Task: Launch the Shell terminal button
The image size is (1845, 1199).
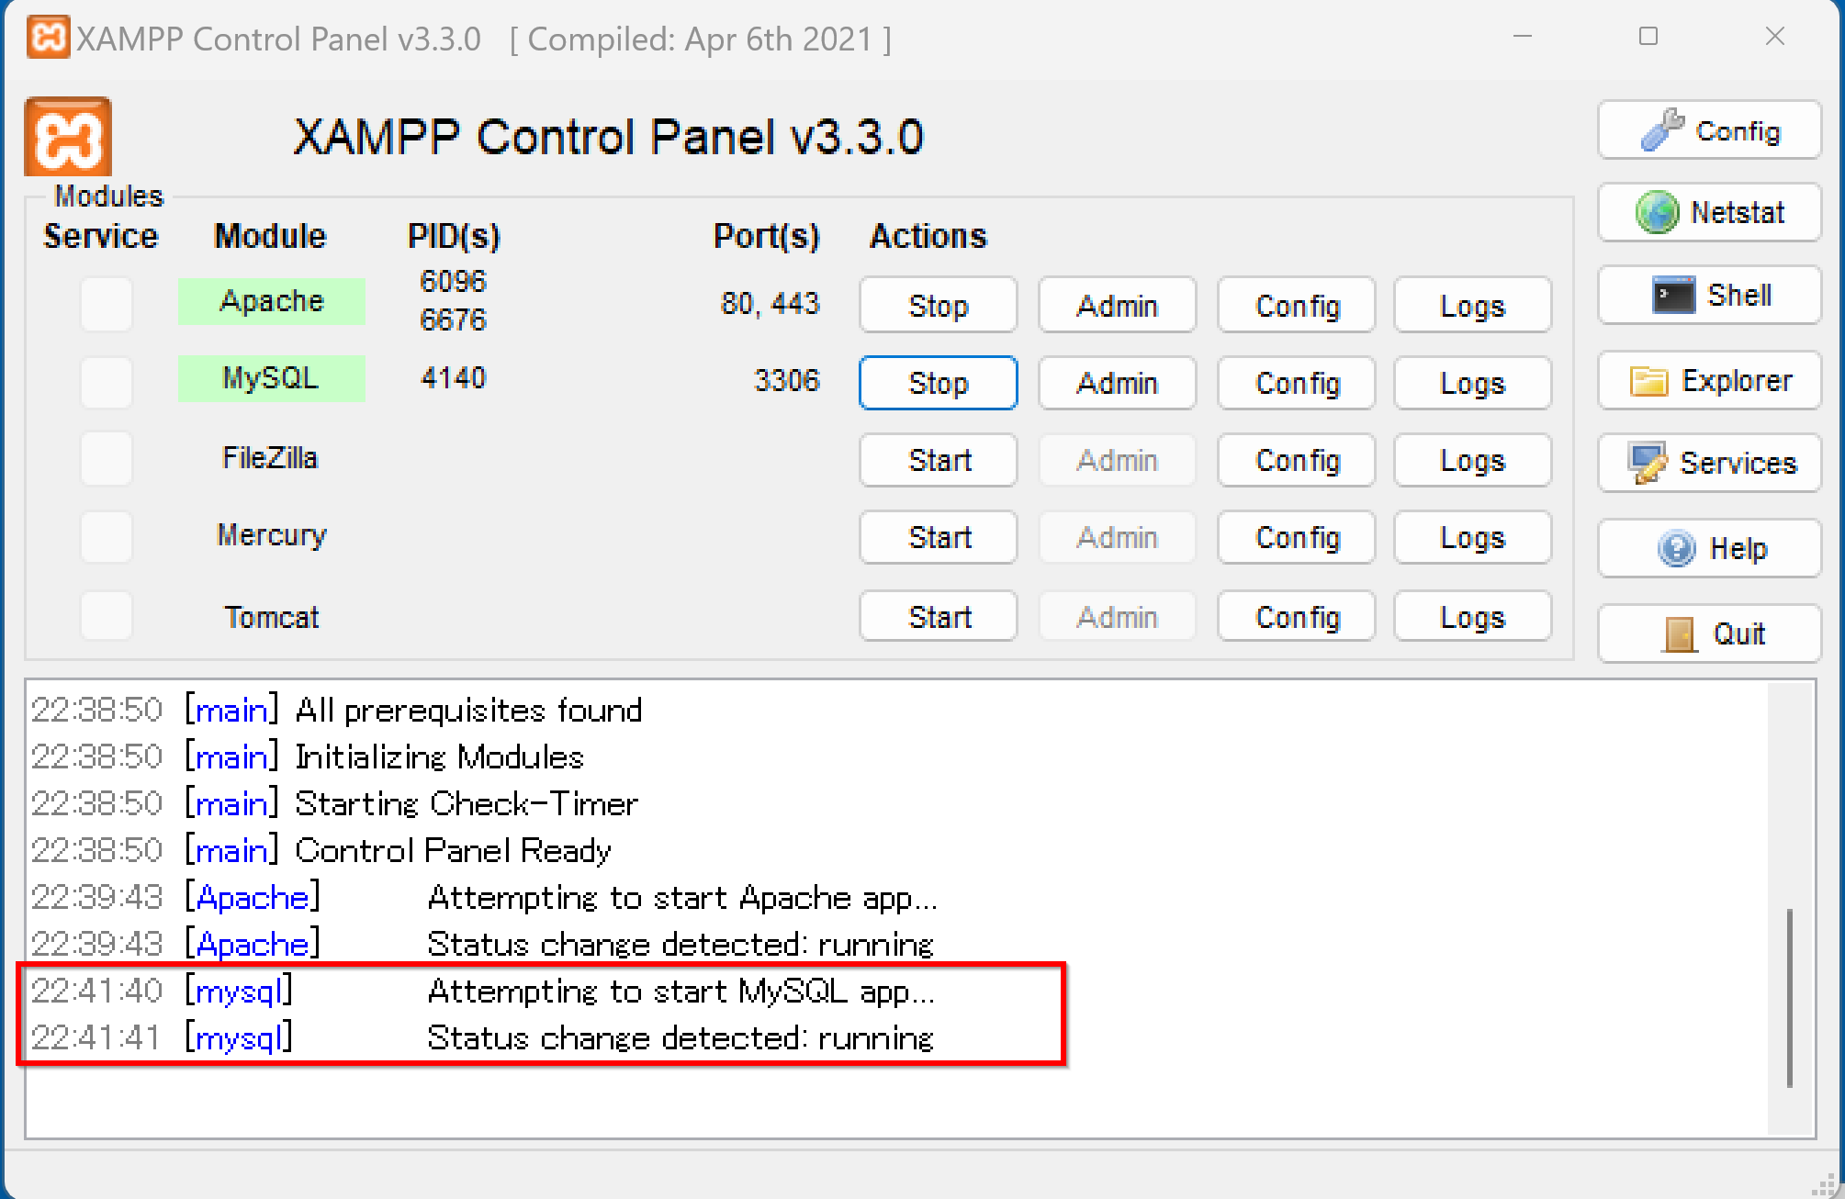Action: 1709,296
